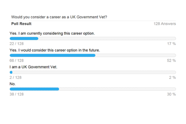The width and height of the screenshot is (186, 124).
Task: Click the progress bar showing 52 percent
Action: 93,55
